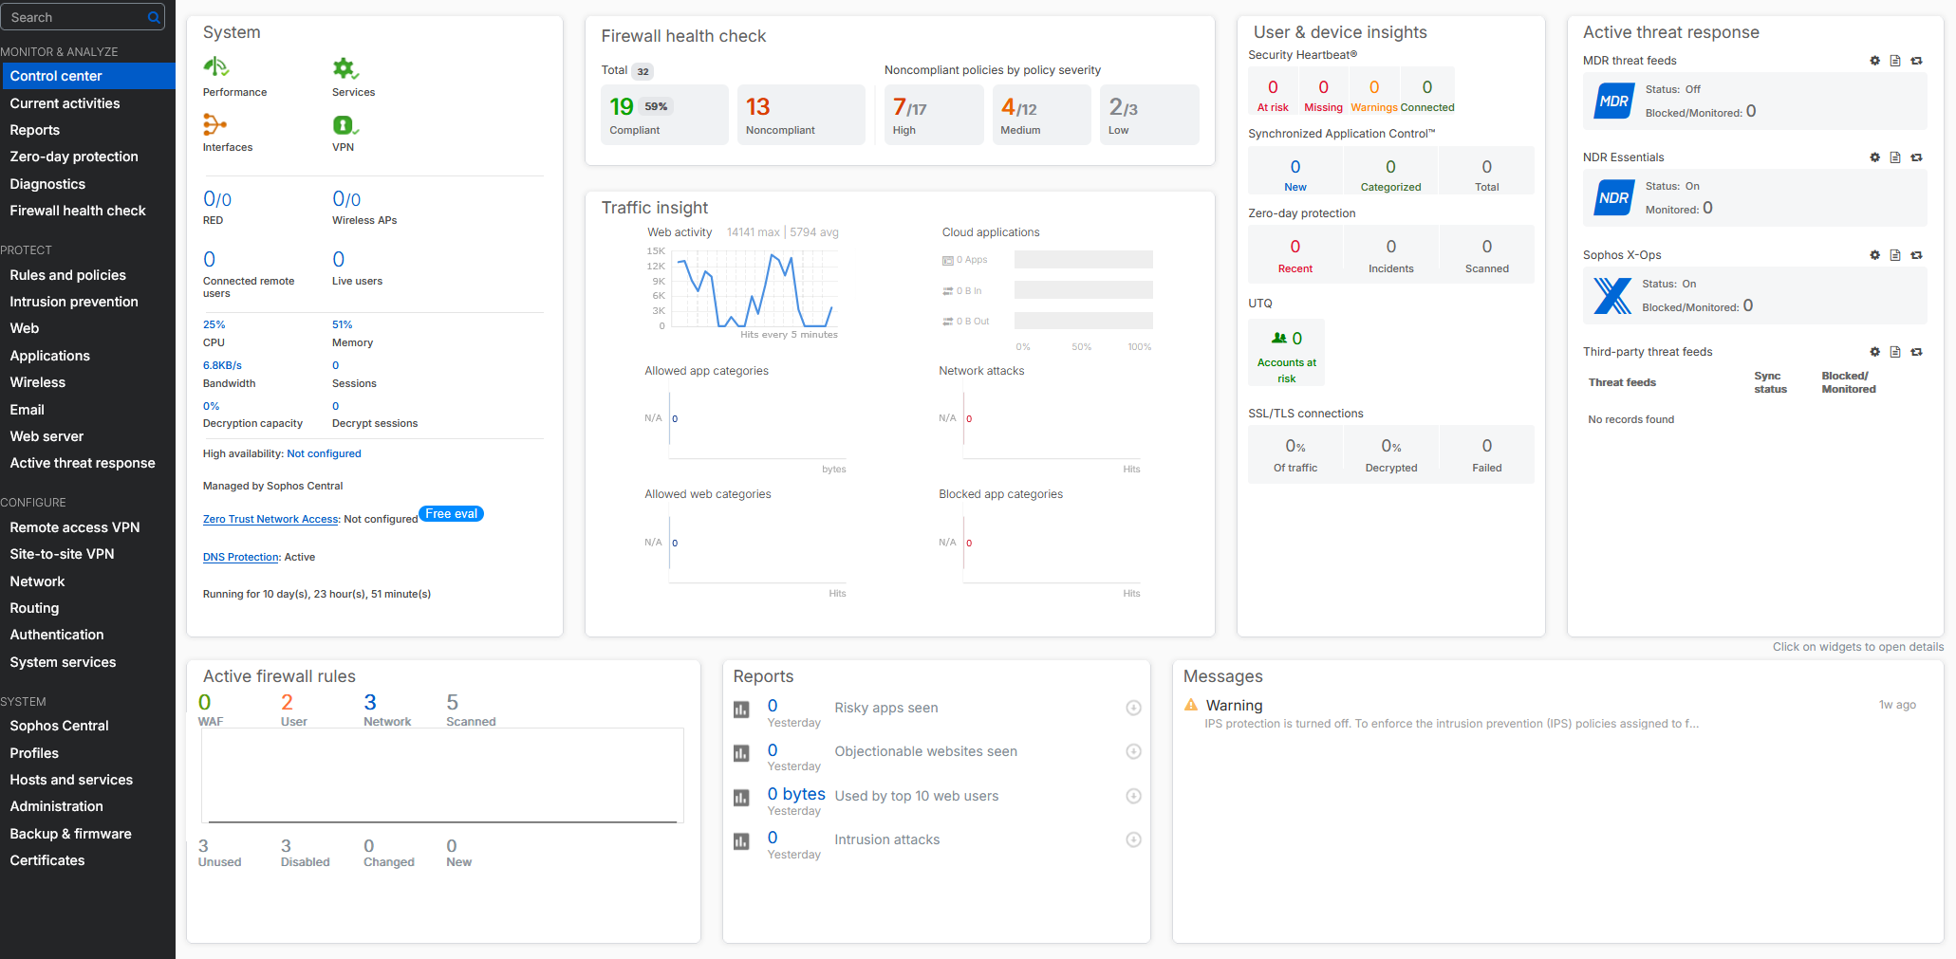Download the Risky apps seen report

point(1133,708)
